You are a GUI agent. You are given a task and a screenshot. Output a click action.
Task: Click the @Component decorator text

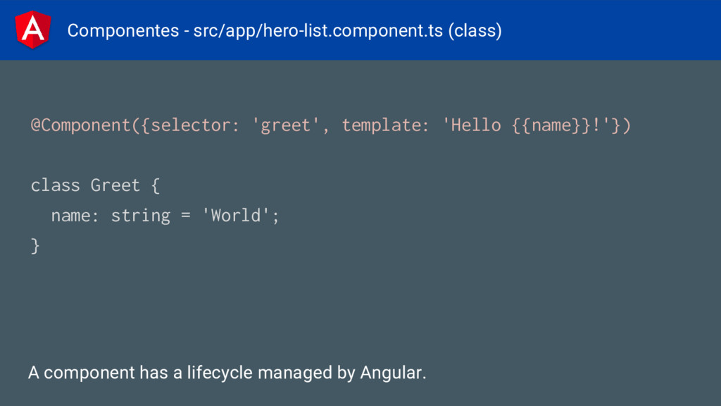[81, 125]
